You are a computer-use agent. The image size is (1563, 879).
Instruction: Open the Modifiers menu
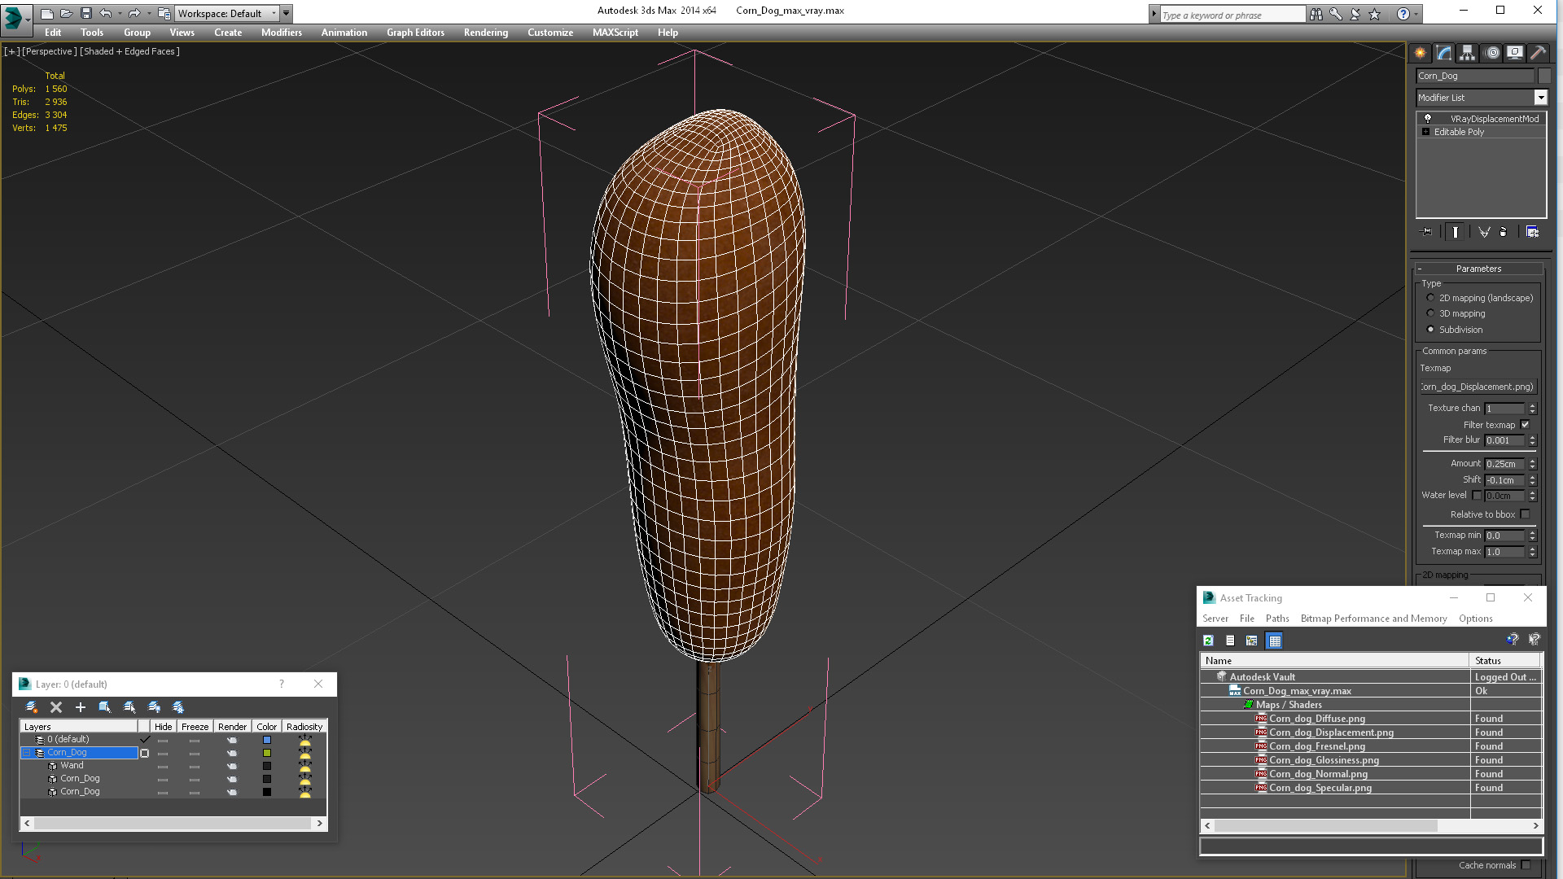coord(282,33)
